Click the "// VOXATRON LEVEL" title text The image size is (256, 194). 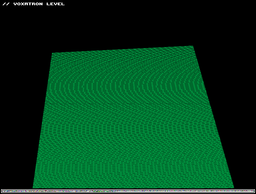pyautogui.click(x=34, y=4)
